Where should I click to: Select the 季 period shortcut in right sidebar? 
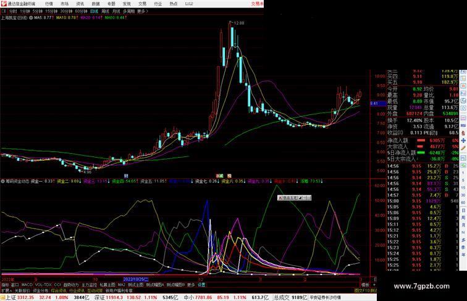[x=463, y=247]
